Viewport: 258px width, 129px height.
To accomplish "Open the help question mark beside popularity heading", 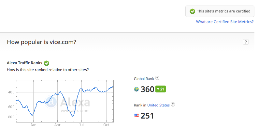I will (x=246, y=42).
